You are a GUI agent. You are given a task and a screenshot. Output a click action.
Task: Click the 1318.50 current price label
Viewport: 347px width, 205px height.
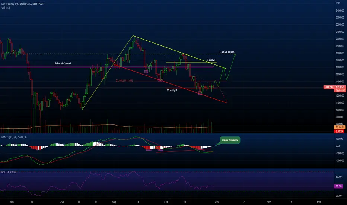tap(340, 87)
